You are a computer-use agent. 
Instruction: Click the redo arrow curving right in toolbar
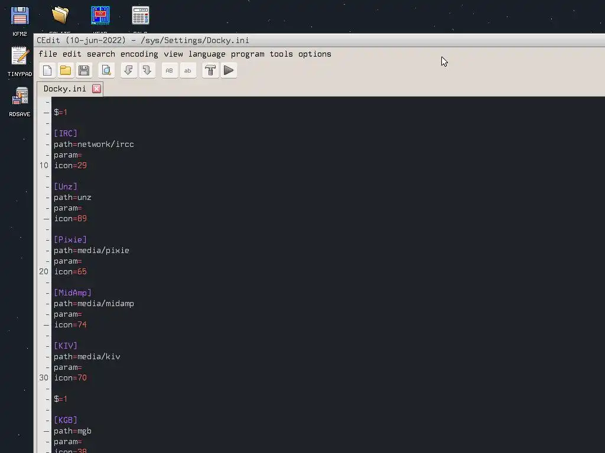147,71
